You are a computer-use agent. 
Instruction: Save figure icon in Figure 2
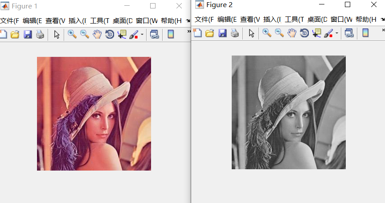222,33
